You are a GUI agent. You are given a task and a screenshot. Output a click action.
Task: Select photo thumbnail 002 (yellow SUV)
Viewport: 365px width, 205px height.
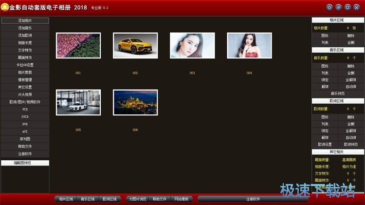tap(135, 45)
